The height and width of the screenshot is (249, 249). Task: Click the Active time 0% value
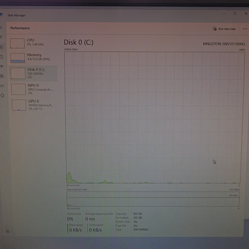click(x=70, y=219)
